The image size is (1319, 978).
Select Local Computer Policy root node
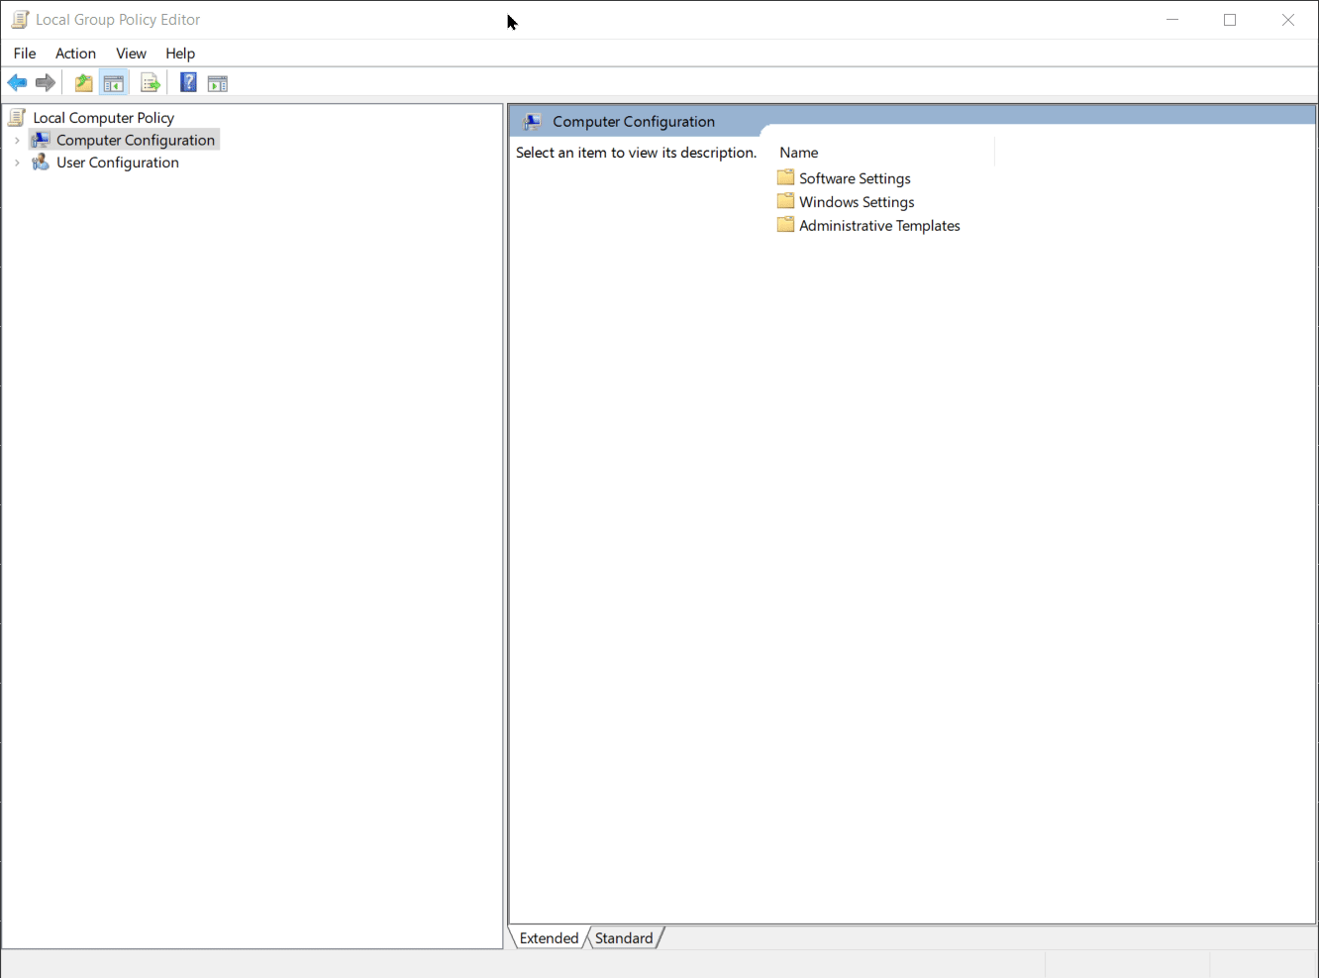[x=103, y=117]
